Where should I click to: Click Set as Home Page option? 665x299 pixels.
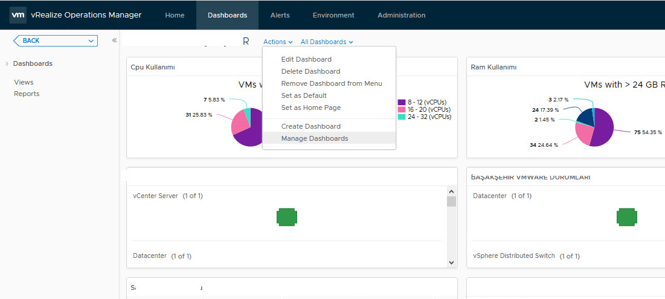point(311,108)
